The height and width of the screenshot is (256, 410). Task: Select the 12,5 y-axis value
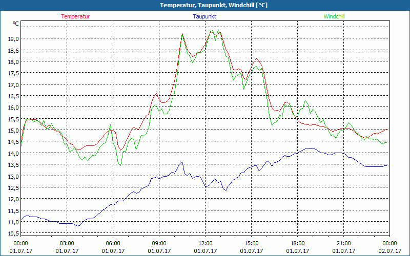coord(14,188)
